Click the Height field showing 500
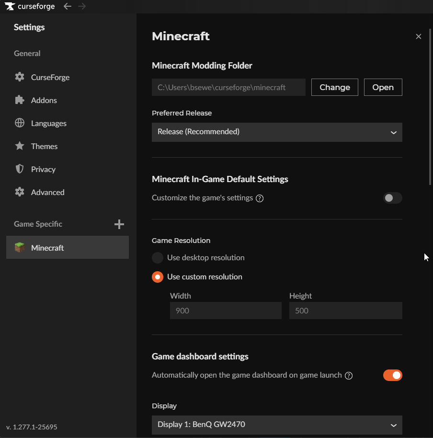The width and height of the screenshot is (433, 438). [x=346, y=311]
